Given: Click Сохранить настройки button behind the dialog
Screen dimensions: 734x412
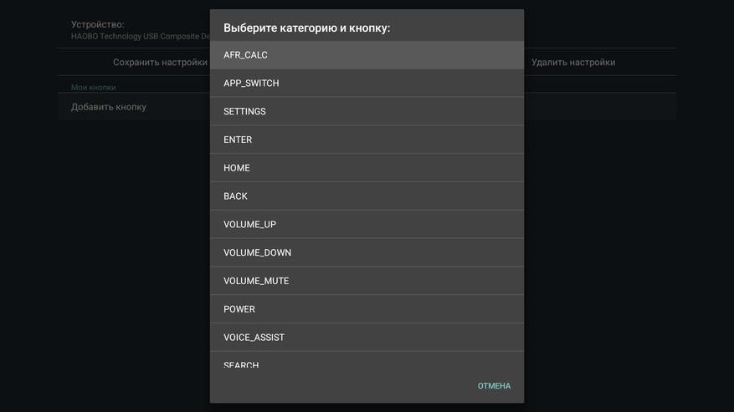Looking at the screenshot, I should click(160, 62).
